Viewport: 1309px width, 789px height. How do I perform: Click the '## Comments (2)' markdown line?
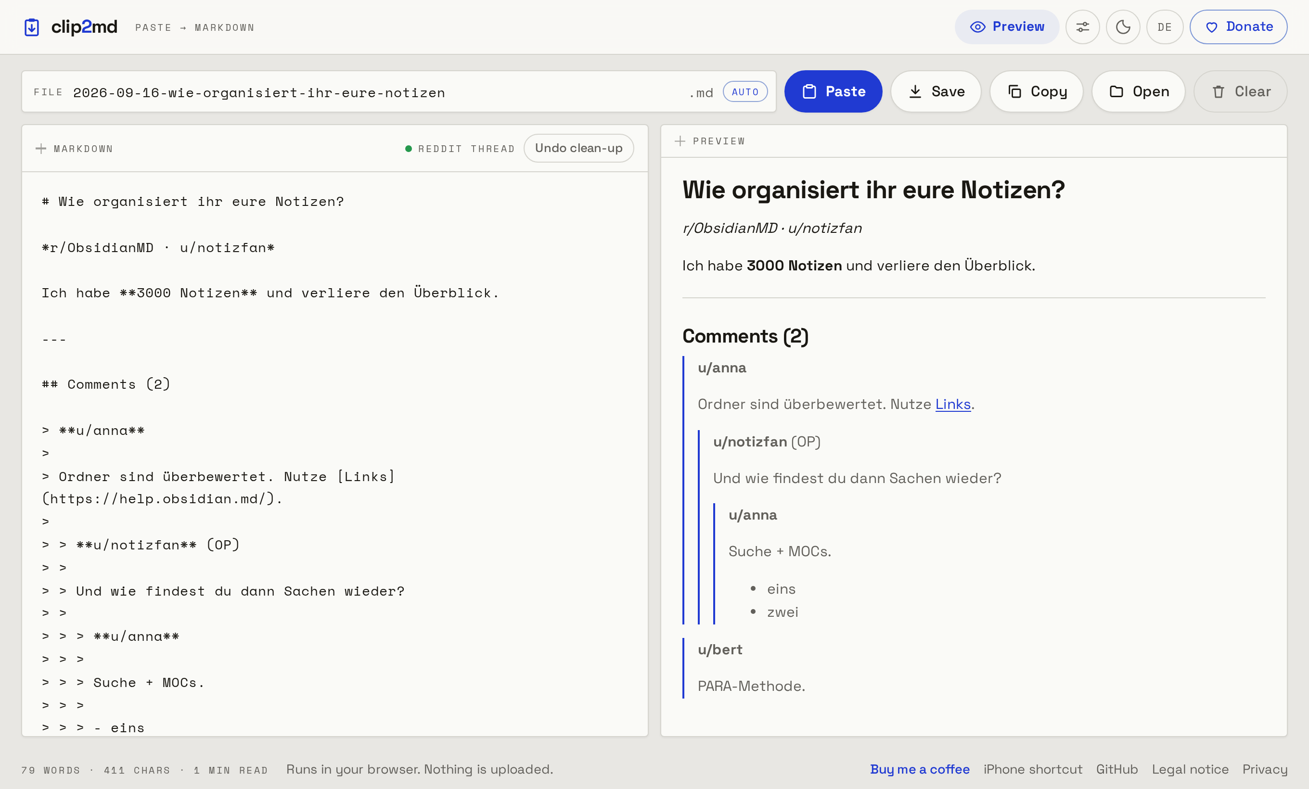pyautogui.click(x=106, y=384)
